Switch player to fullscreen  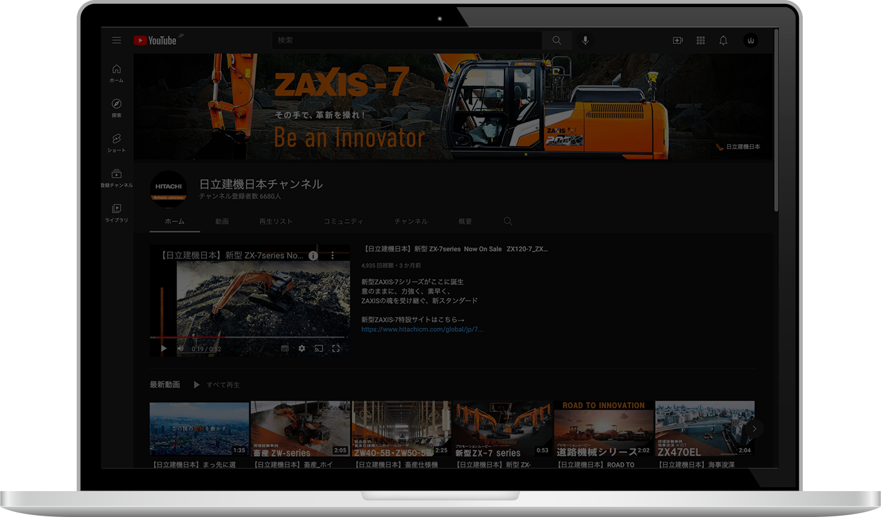[336, 348]
